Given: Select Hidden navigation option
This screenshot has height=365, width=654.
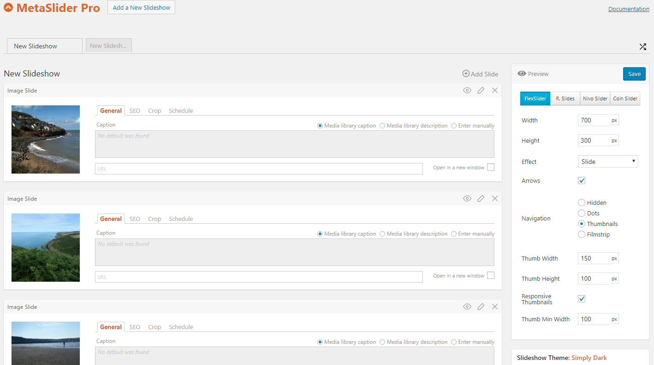Looking at the screenshot, I should coord(582,203).
